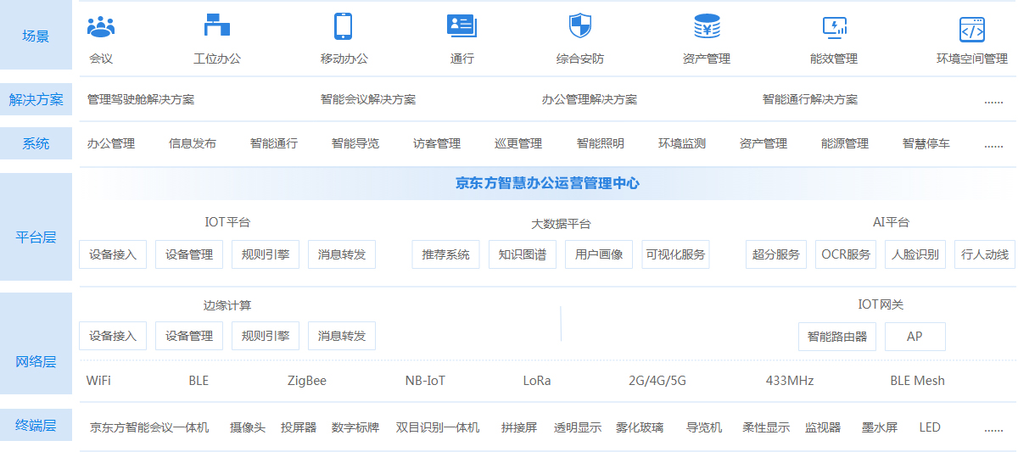Image resolution: width=1018 pixels, height=452 pixels.
Task: Click the 管理驾驶舱解决方案 link
Action: point(141,100)
